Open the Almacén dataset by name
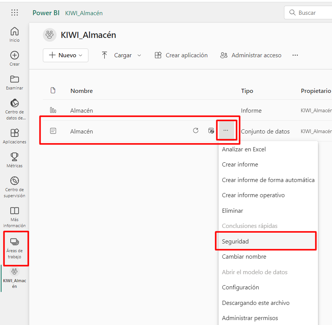The image size is (332, 325). point(82,131)
